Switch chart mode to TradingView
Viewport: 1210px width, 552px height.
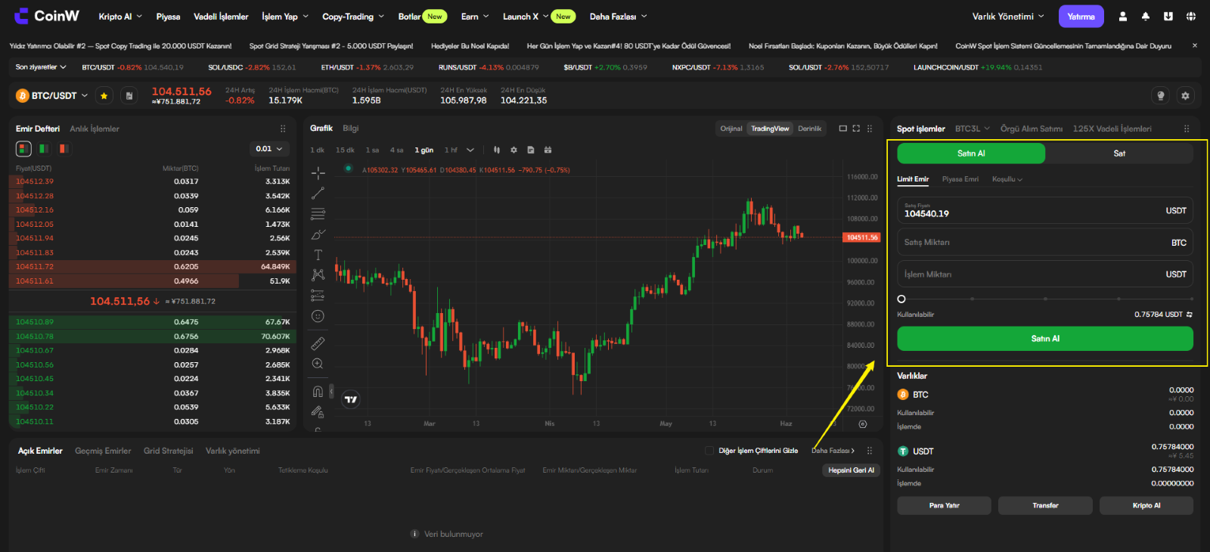770,129
